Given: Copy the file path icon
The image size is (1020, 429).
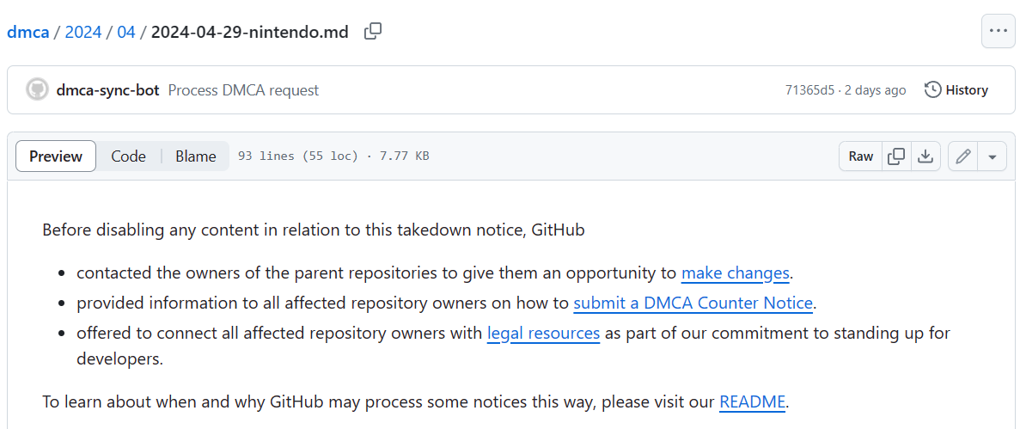Looking at the screenshot, I should tap(373, 32).
